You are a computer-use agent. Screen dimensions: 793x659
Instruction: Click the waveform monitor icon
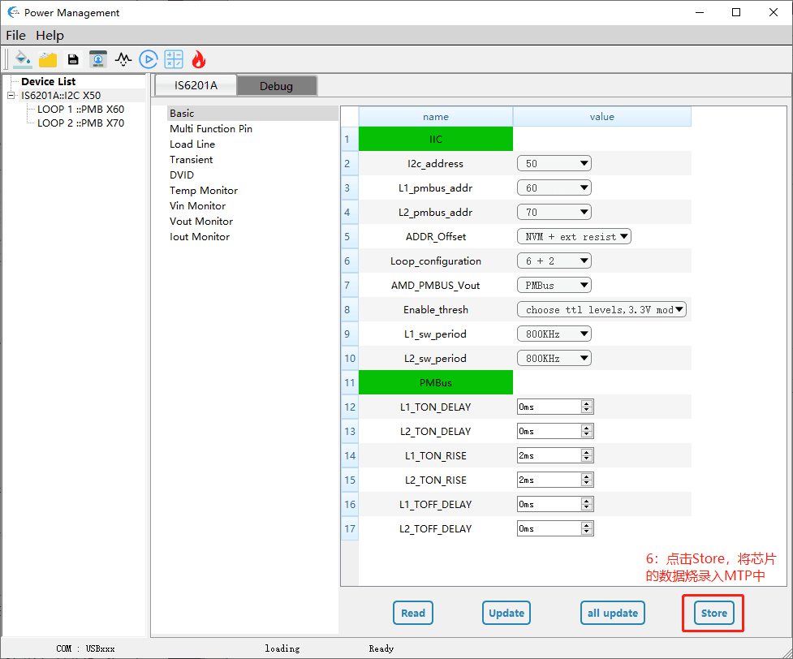[x=123, y=59]
